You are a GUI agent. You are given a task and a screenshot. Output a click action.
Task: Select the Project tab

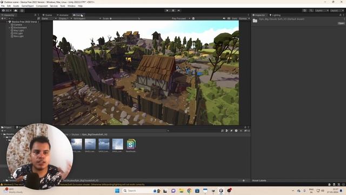[x=6, y=127]
